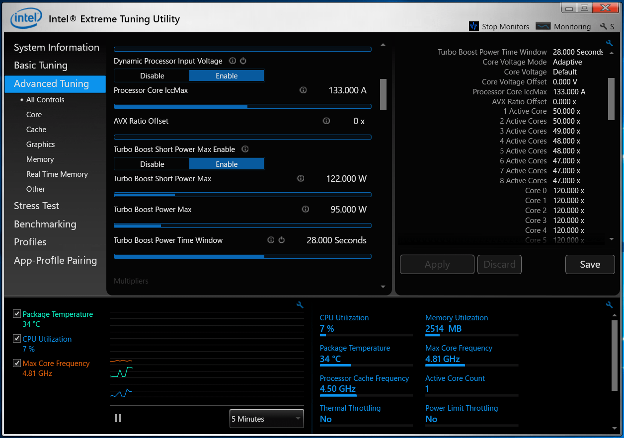The height and width of the screenshot is (438, 624).
Task: Set Dynamic Processor Input Voltage to Disable
Action: [152, 75]
